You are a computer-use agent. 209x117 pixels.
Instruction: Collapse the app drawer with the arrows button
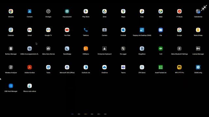coord(204,8)
